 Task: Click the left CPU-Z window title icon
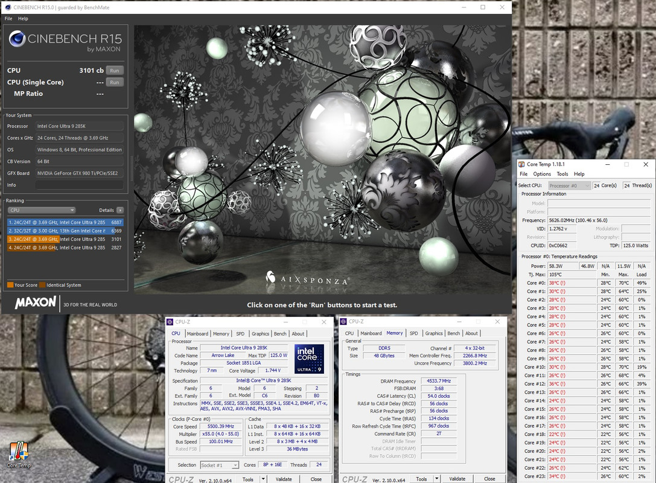point(170,322)
